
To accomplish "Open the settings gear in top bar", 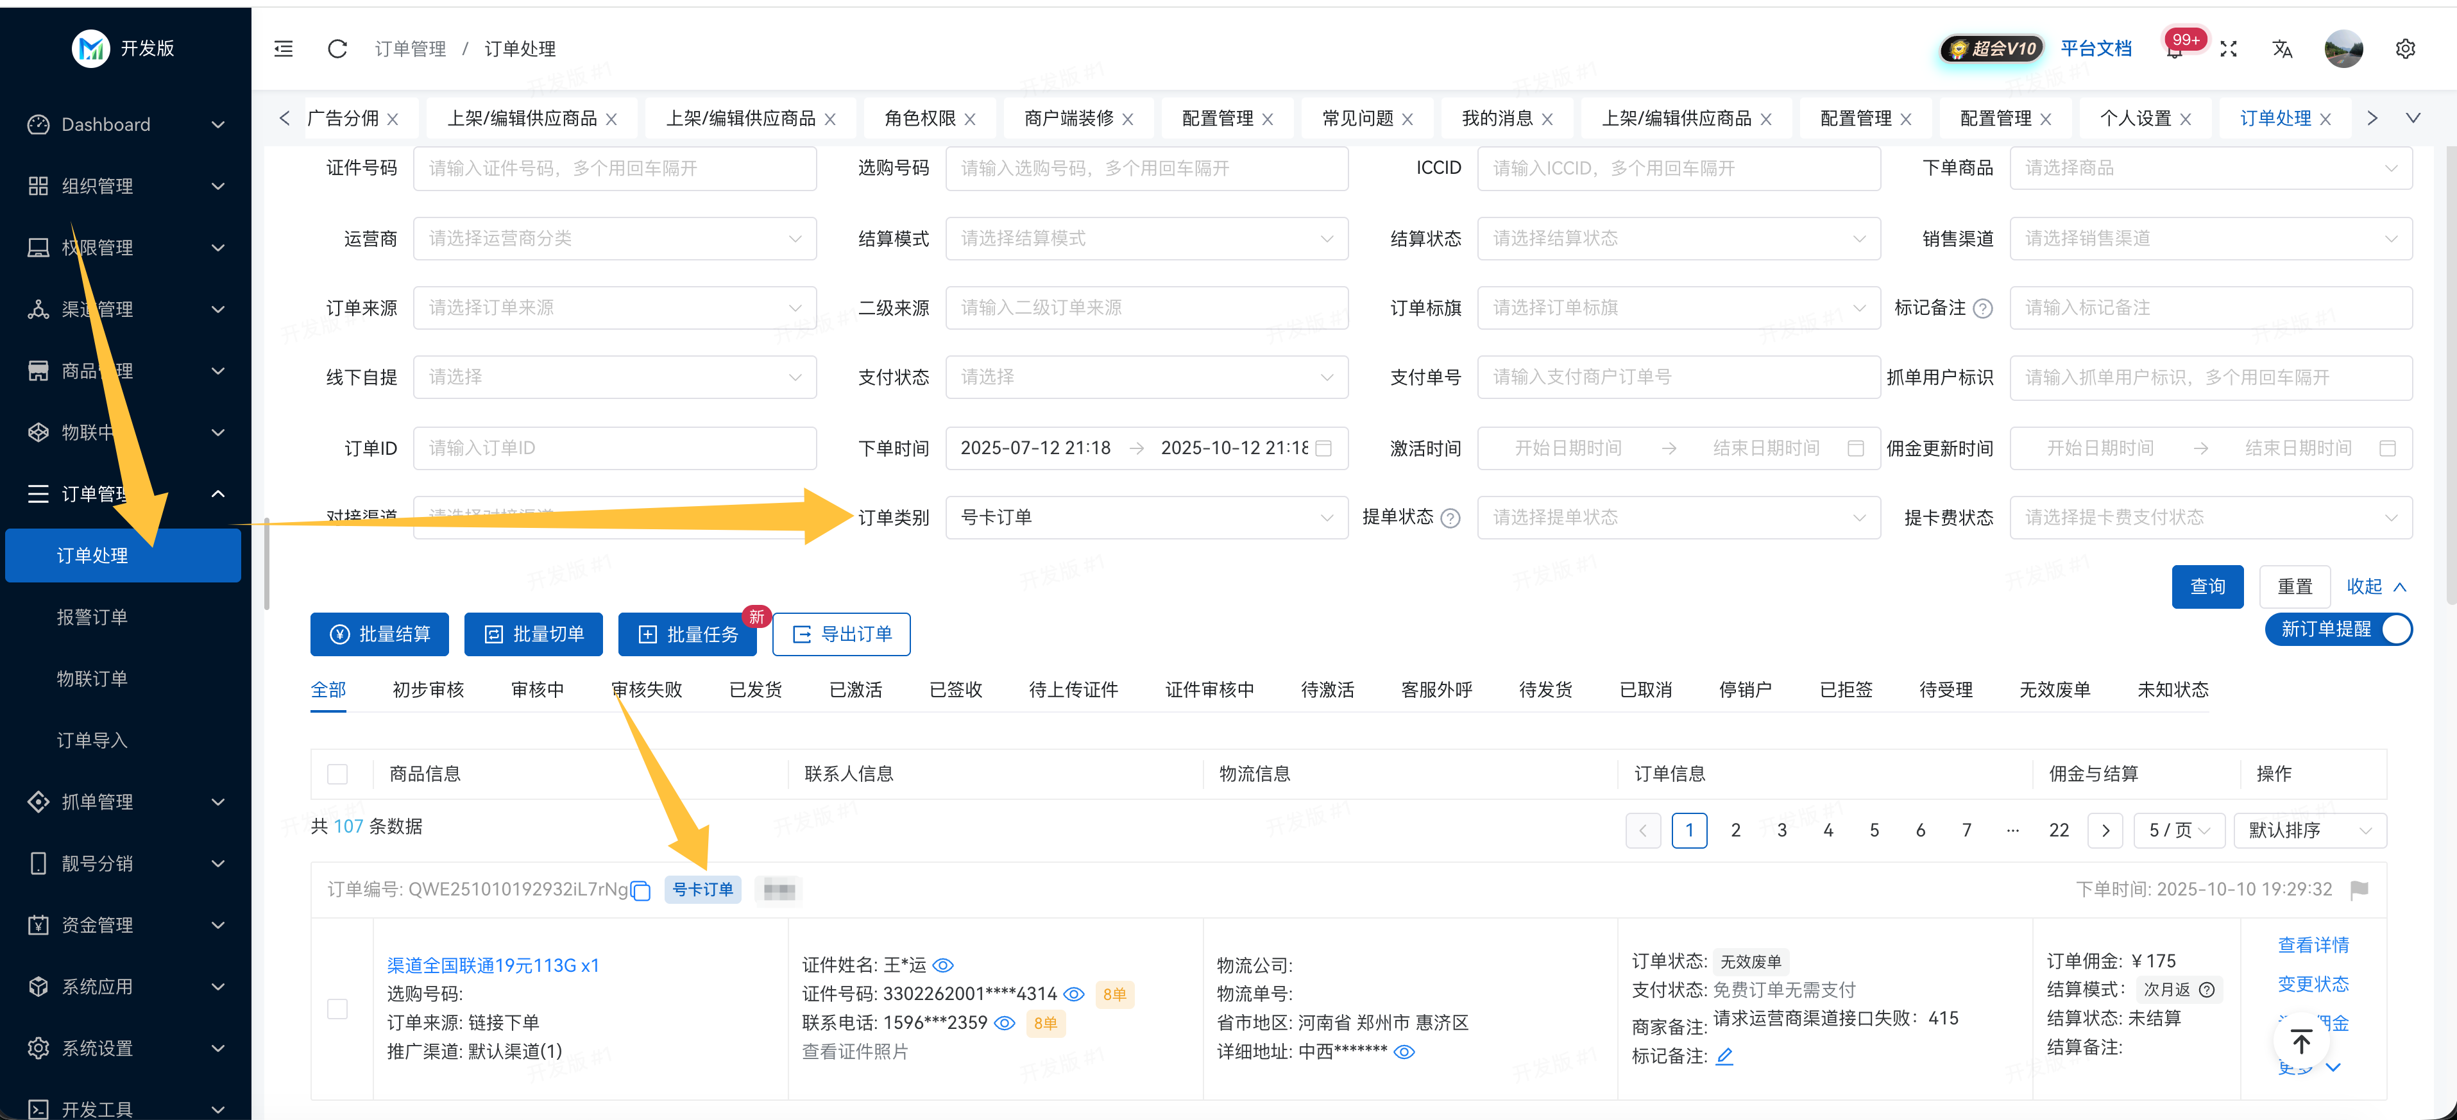I will [x=2404, y=49].
